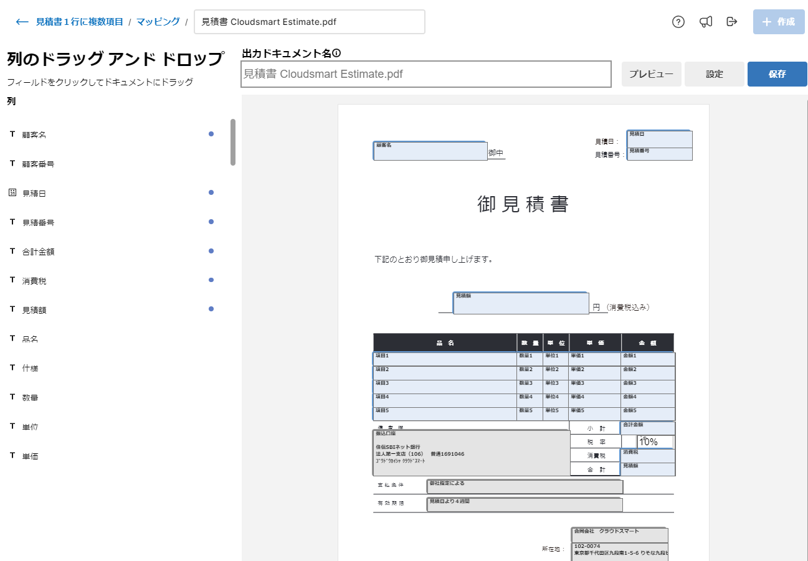This screenshot has width=808, height=561.
Task: Select the 見積番号 field on the document
Action: [659, 154]
